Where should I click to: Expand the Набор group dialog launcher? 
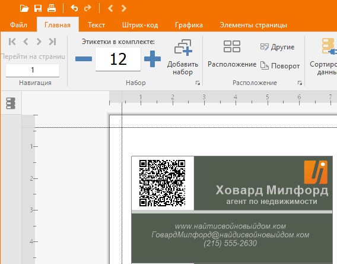198,83
